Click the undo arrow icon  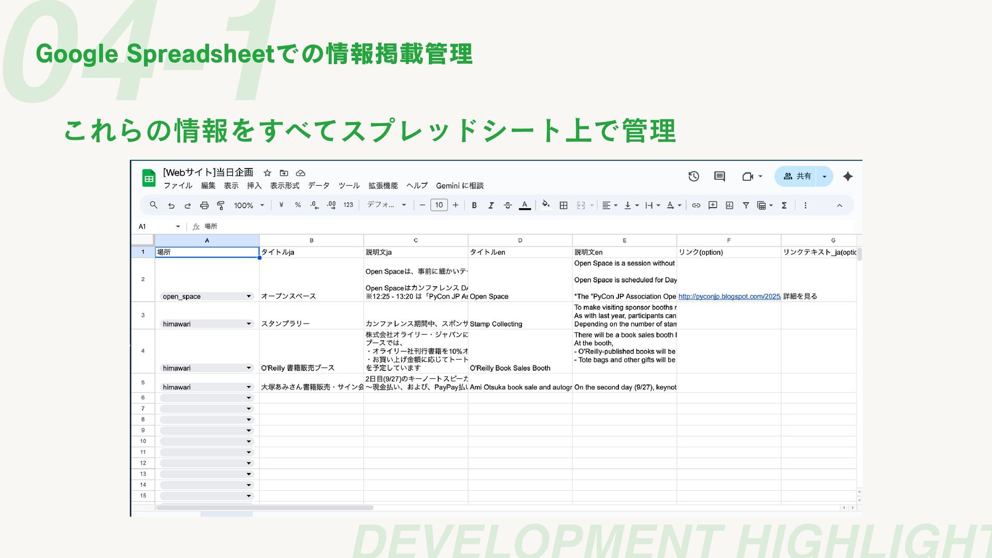171,206
